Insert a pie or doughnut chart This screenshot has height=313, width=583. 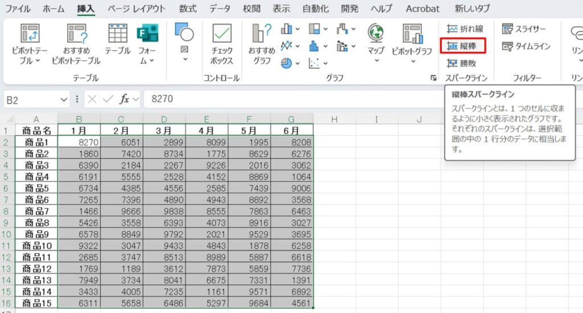coord(286,64)
